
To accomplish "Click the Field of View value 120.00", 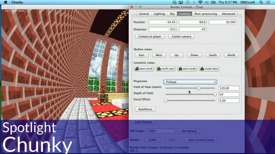I will [x=229, y=88].
